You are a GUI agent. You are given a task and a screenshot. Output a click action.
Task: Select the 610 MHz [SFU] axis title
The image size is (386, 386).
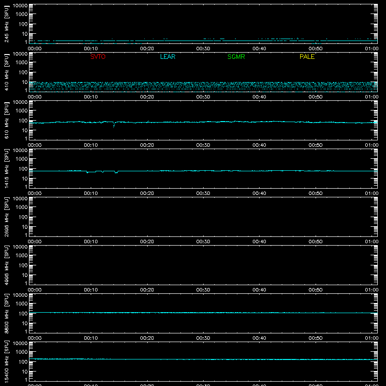point(6,120)
